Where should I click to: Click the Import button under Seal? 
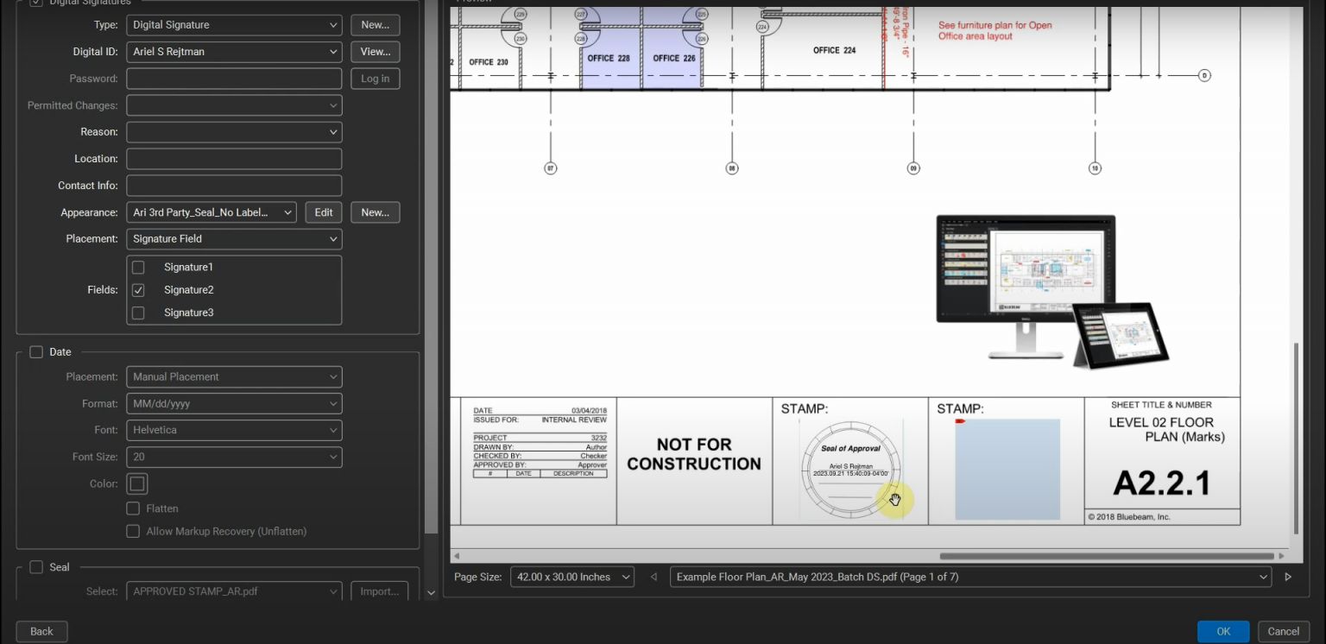pos(380,590)
